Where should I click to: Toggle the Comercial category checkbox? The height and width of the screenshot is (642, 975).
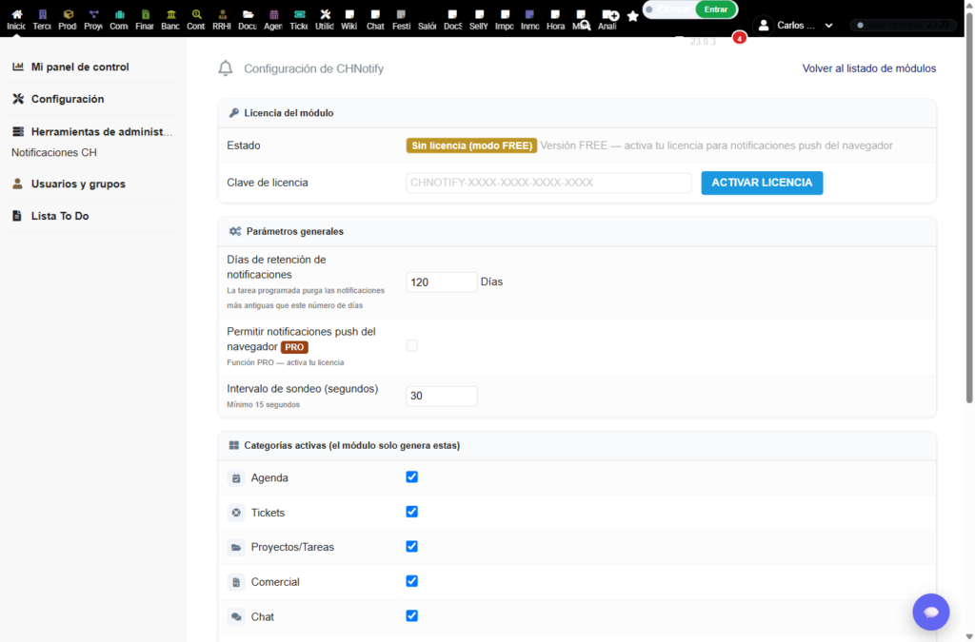(x=411, y=581)
